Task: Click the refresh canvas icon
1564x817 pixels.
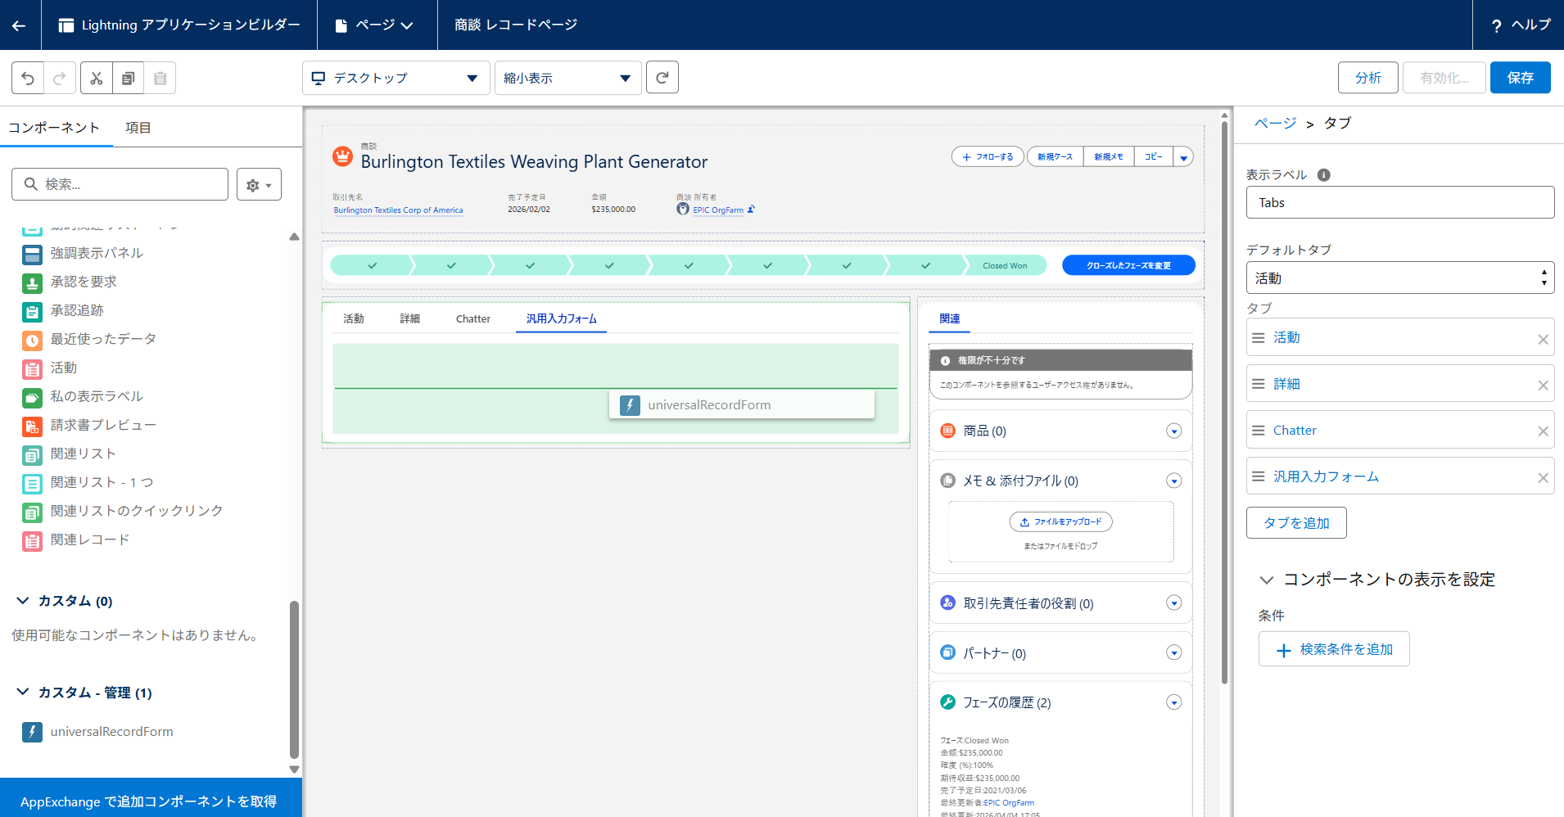Action: pyautogui.click(x=662, y=78)
